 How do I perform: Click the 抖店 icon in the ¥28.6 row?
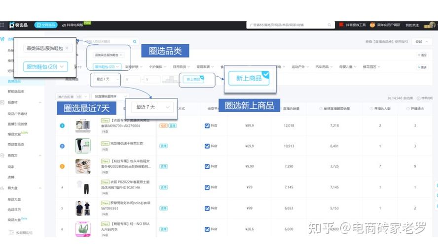click(207, 229)
